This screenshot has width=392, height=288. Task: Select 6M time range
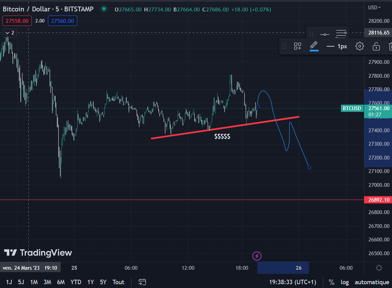(x=61, y=282)
